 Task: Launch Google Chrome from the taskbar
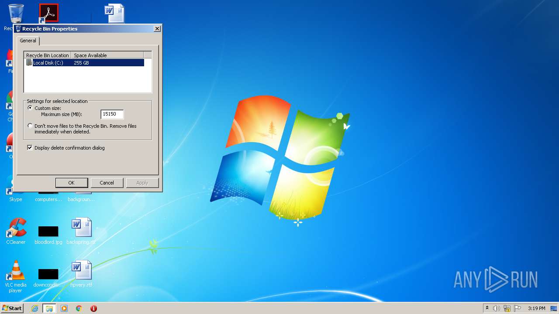pyautogui.click(x=79, y=308)
